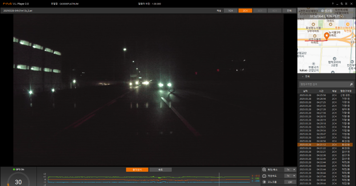Click the playback speed gauge icon
Image resolution: width=356 pixels, height=186 pixels.
264,176
